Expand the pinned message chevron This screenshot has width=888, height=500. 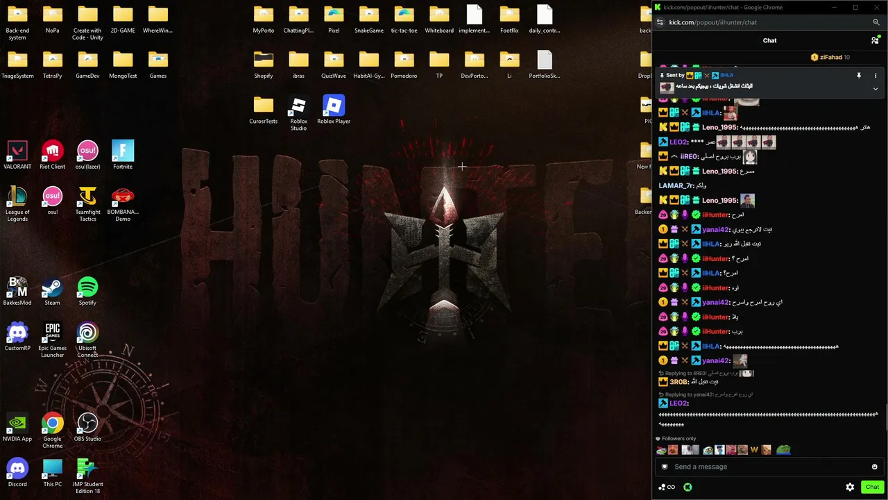(876, 89)
